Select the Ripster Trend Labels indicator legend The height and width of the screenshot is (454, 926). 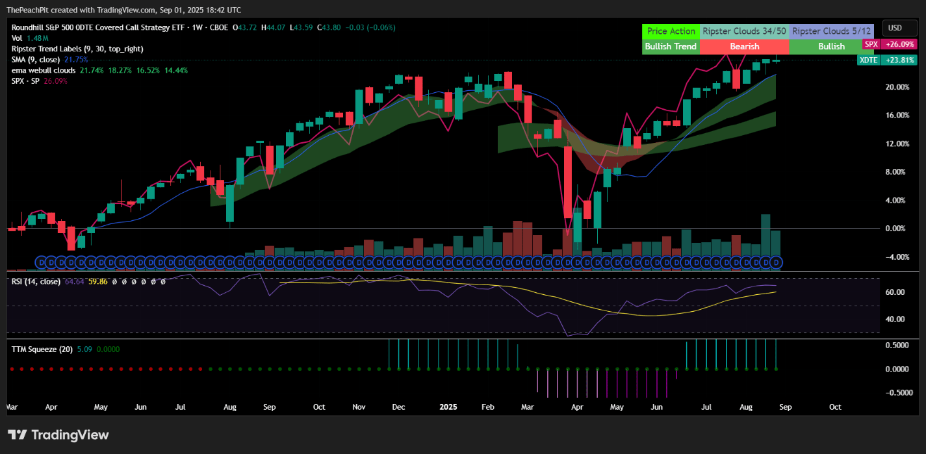point(77,49)
